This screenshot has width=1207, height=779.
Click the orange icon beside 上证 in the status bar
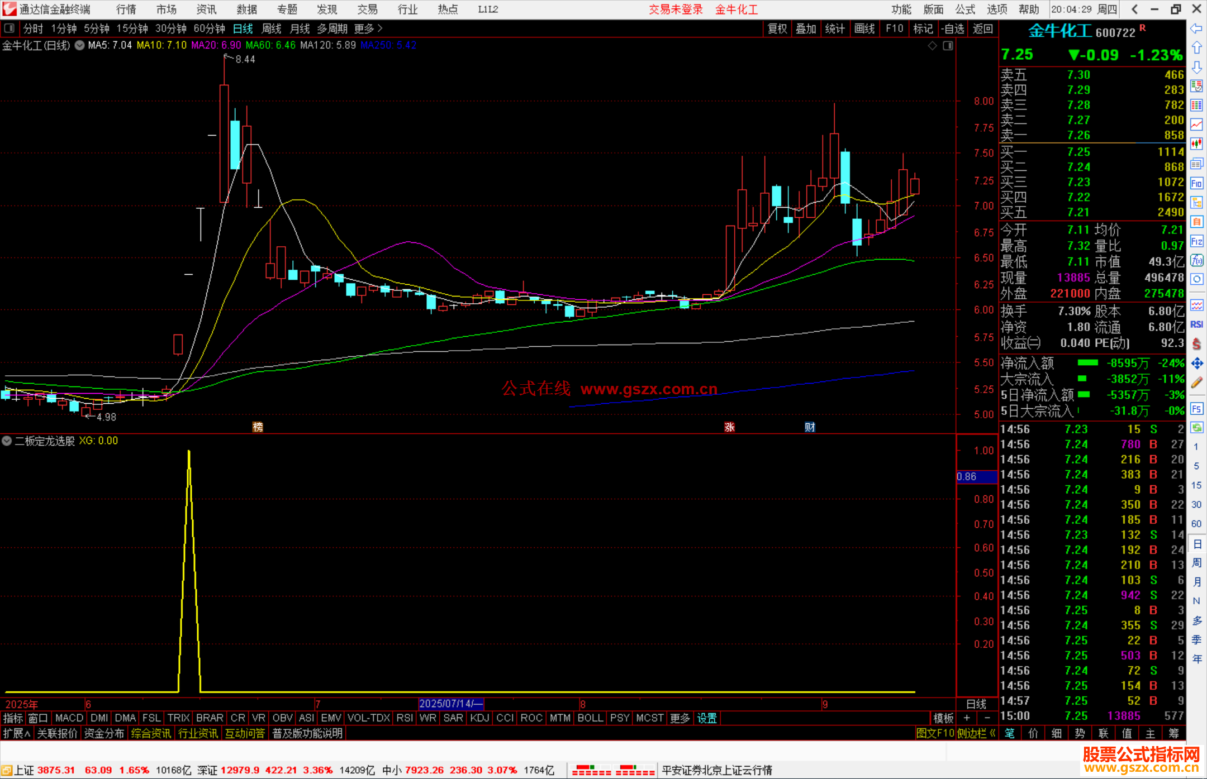pos(6,771)
